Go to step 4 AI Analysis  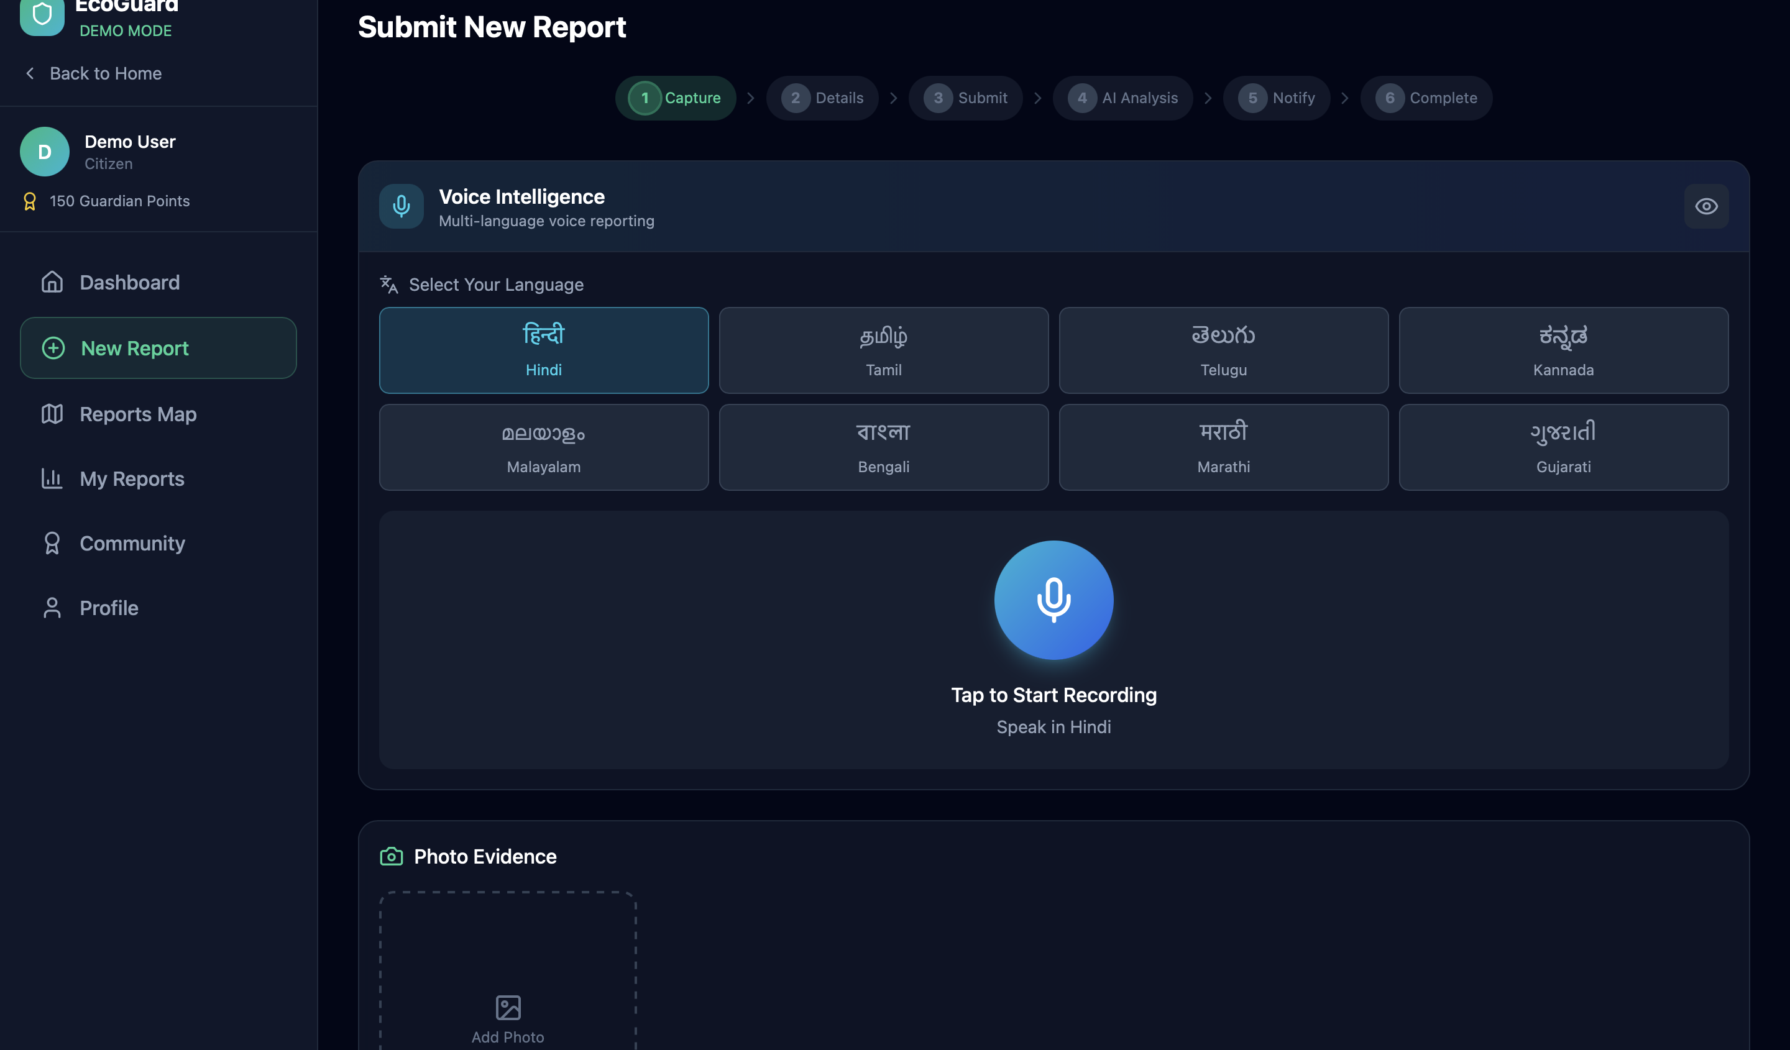point(1122,98)
